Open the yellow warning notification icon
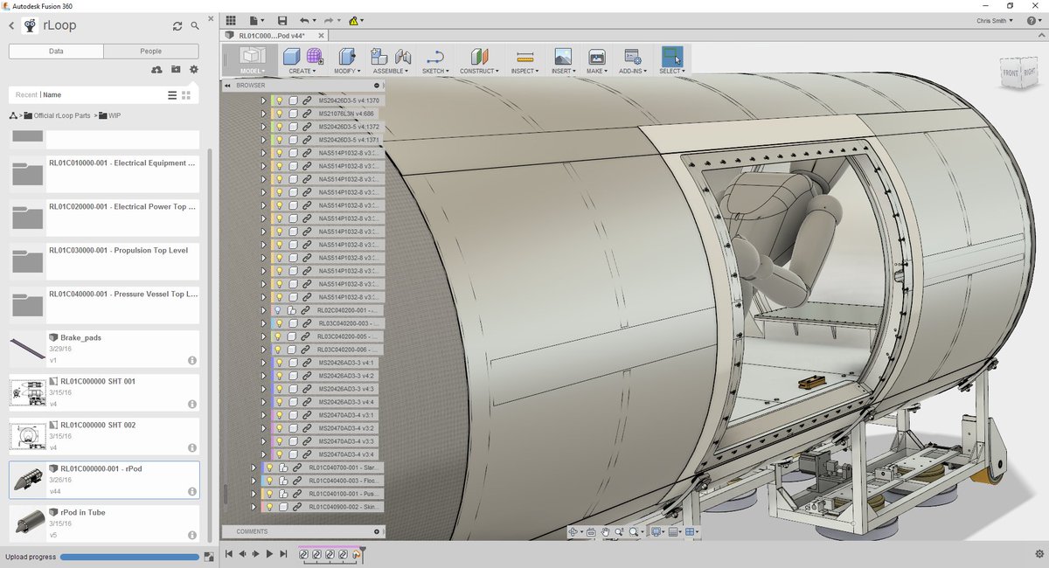Screen dimensions: 1049x568 (x=353, y=20)
